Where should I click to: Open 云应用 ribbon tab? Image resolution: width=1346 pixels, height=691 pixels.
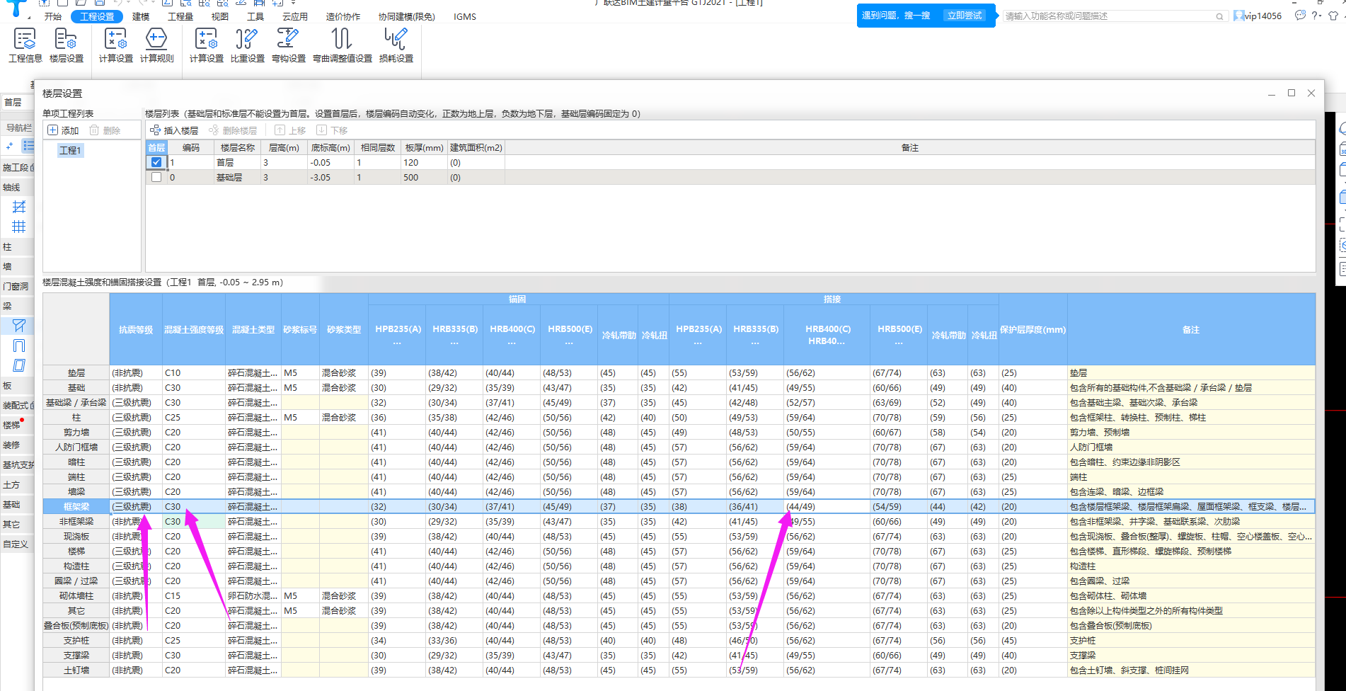295,16
